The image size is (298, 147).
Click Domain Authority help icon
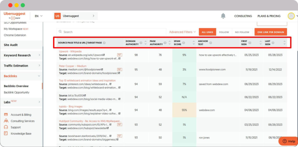click(x=141, y=43)
